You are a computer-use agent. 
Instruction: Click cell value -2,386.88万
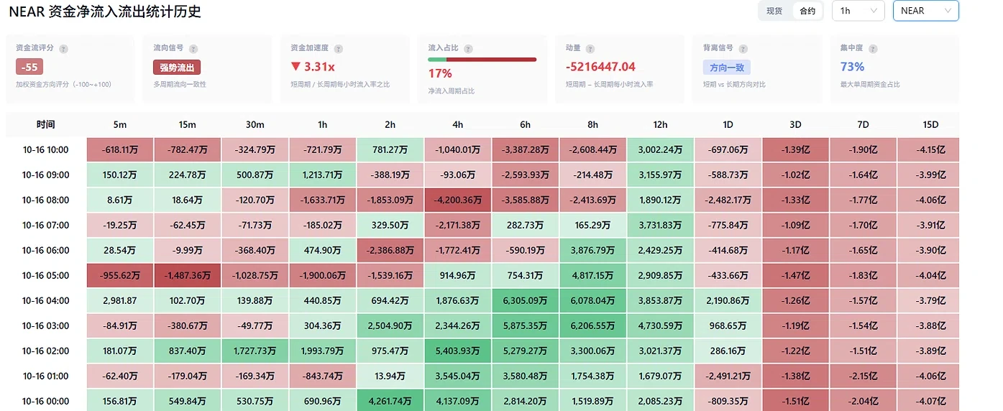390,250
